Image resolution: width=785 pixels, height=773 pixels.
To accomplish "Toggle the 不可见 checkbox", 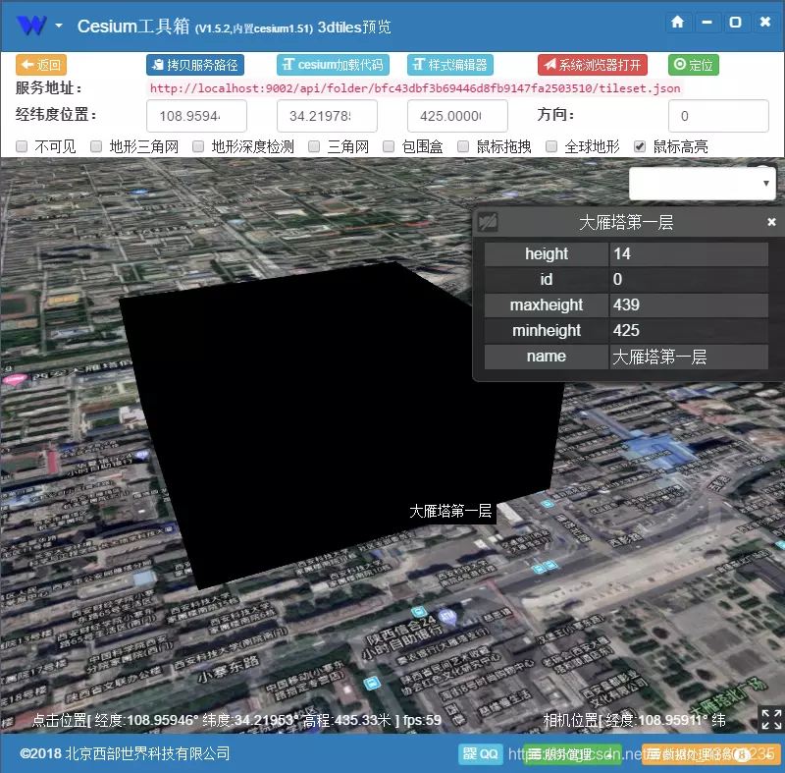I will (x=22, y=146).
